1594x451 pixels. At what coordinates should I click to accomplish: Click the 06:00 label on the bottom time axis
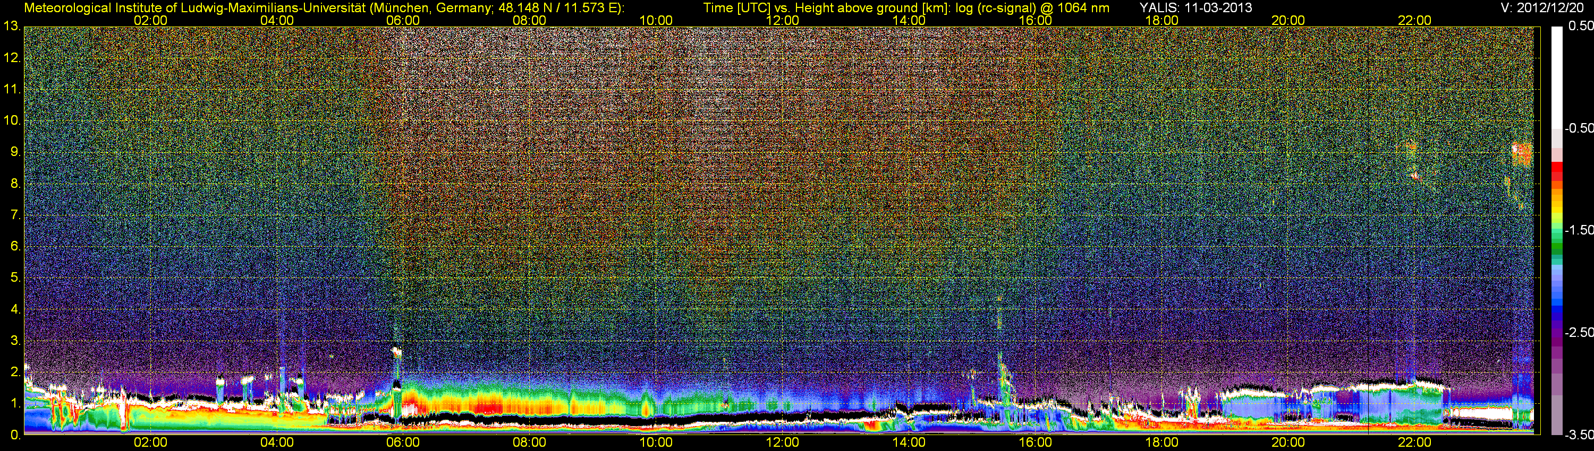[x=403, y=443]
